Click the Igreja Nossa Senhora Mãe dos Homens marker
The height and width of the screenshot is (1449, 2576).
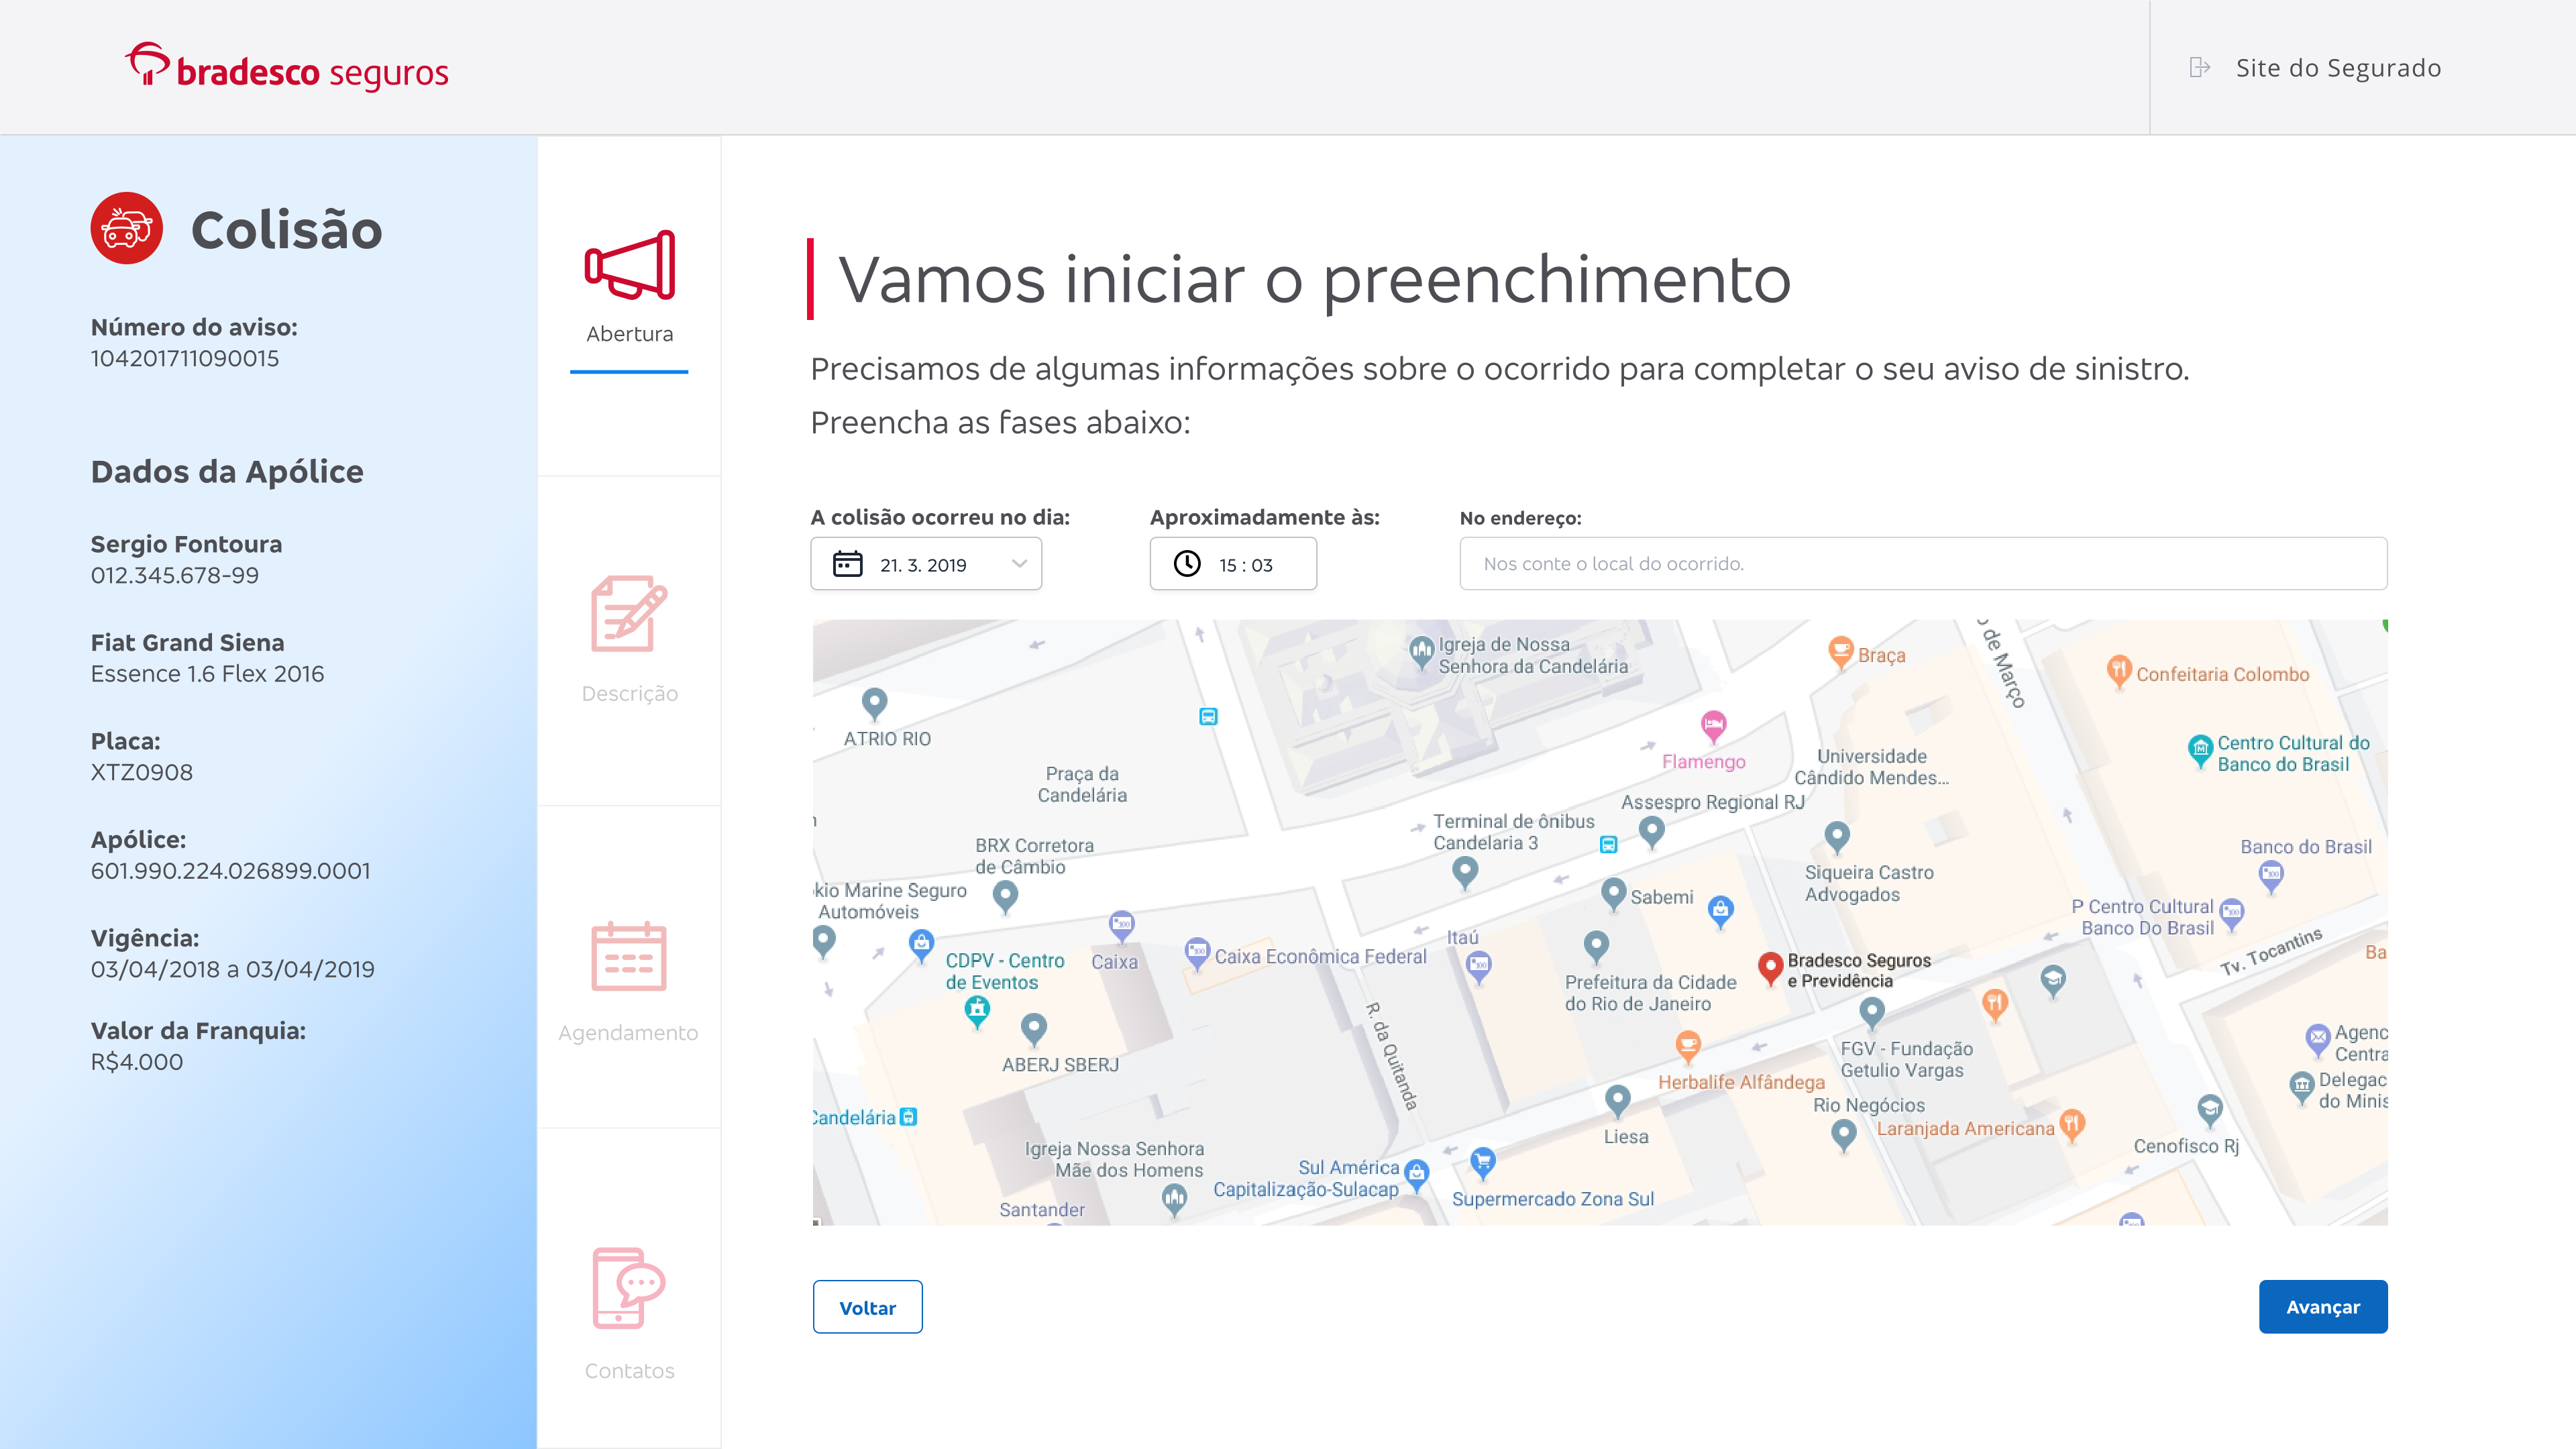[1174, 1200]
